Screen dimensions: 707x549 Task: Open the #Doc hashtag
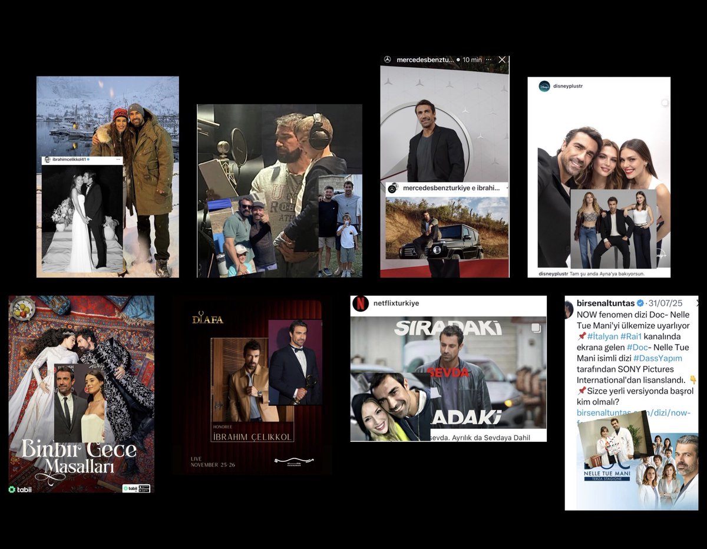[x=638, y=347]
